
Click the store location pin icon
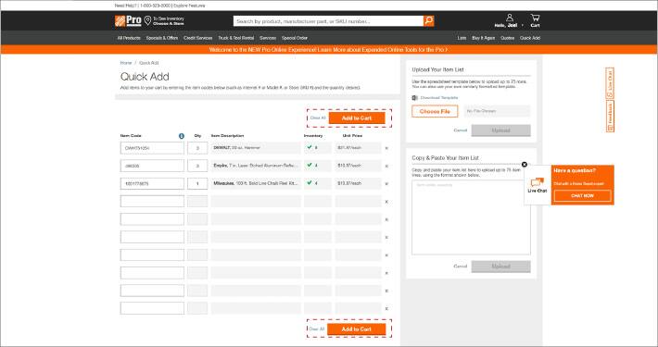tap(147, 21)
